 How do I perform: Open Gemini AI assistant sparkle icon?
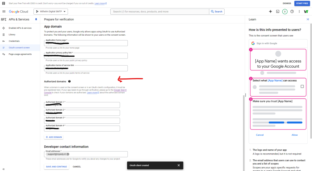(x=271, y=12)
